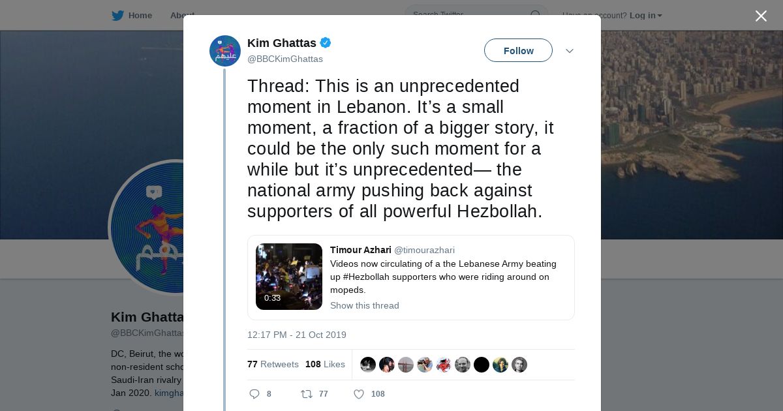Click the first liker's avatar

[x=368, y=365]
